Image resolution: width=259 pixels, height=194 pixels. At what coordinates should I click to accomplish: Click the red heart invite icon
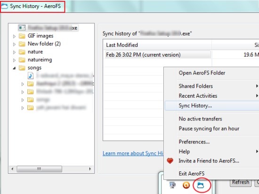(170, 161)
